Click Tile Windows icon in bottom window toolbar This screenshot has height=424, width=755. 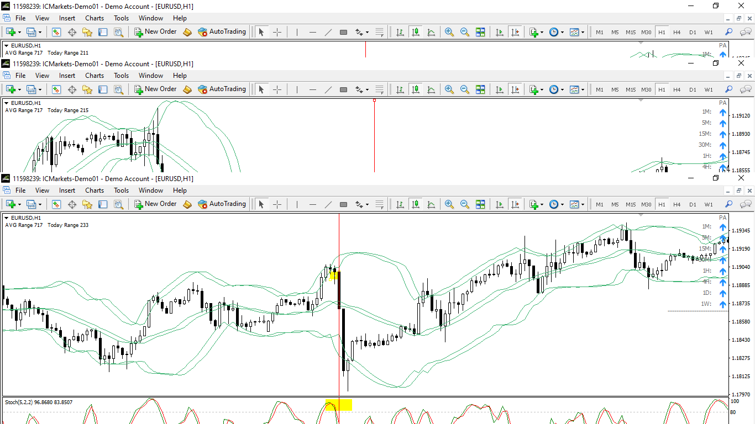[480, 204]
